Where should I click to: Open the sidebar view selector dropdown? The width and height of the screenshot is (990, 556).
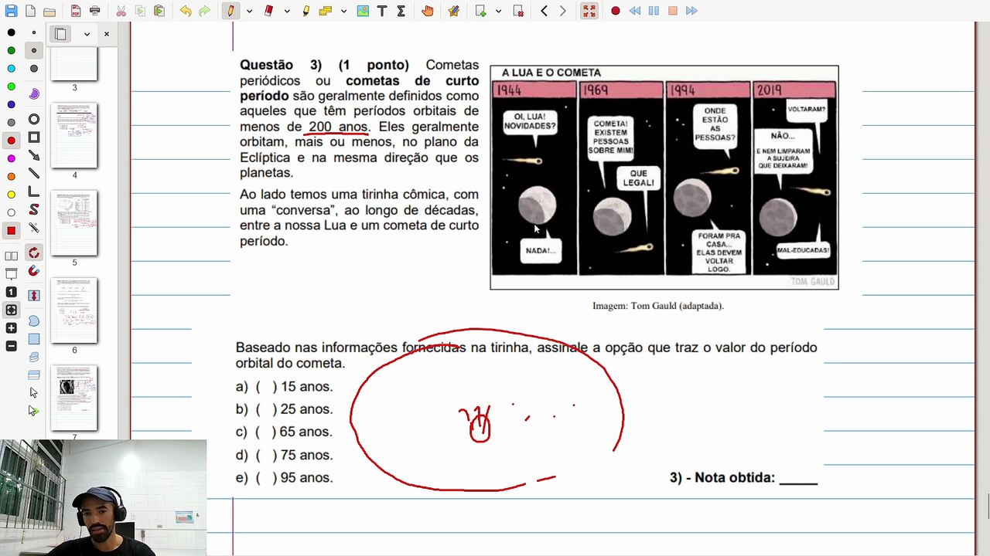(x=87, y=34)
